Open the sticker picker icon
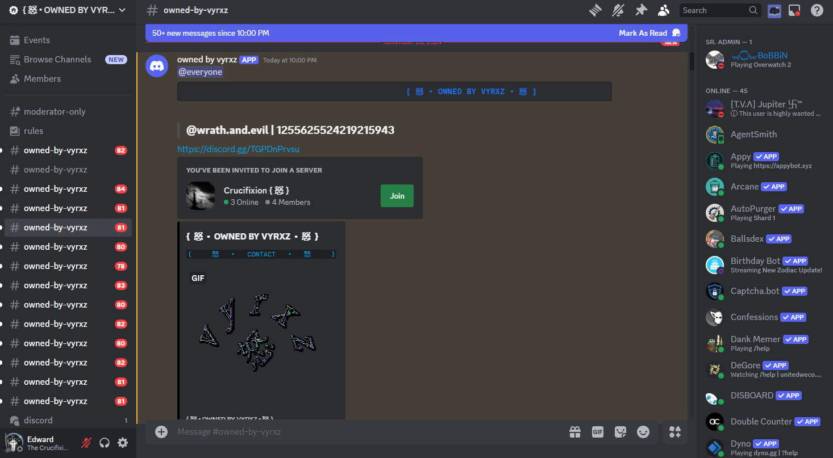 [620, 432]
